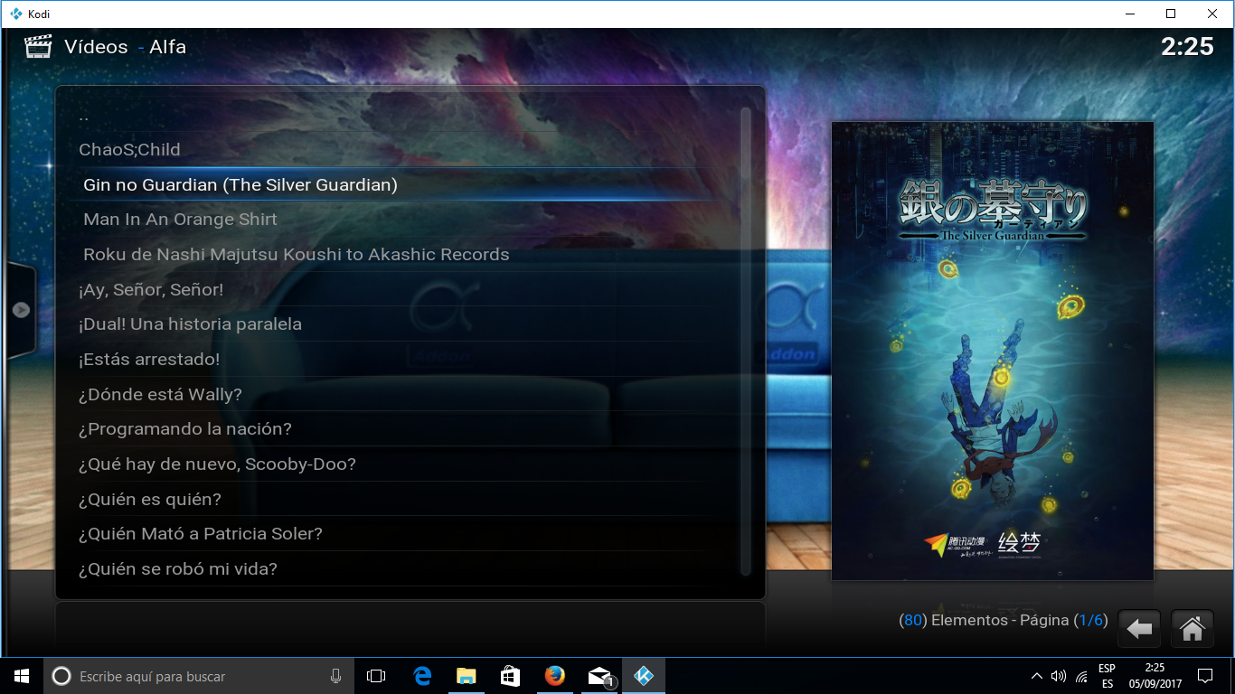1235x694 pixels.
Task: Launch Firefox from taskbar
Action: click(x=555, y=676)
